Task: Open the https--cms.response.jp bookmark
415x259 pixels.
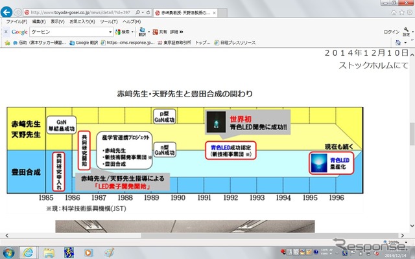Action: click(x=128, y=43)
